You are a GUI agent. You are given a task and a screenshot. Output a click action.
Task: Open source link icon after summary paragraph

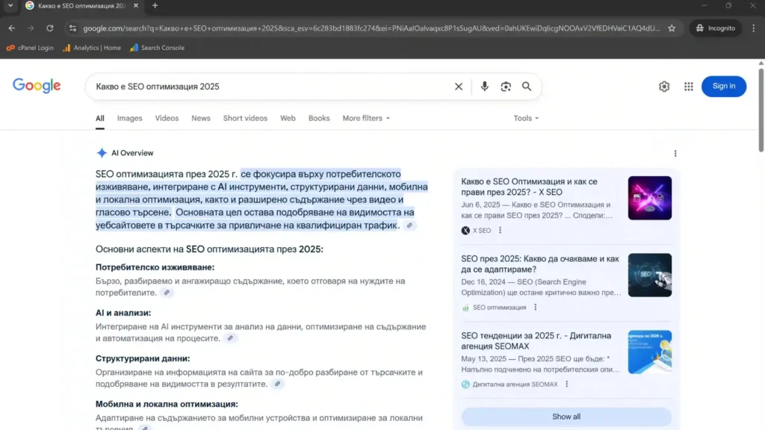click(409, 225)
